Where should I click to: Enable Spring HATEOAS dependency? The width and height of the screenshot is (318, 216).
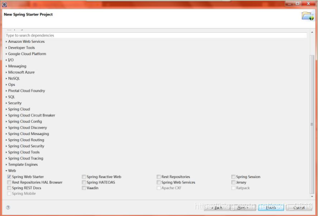[84, 182]
